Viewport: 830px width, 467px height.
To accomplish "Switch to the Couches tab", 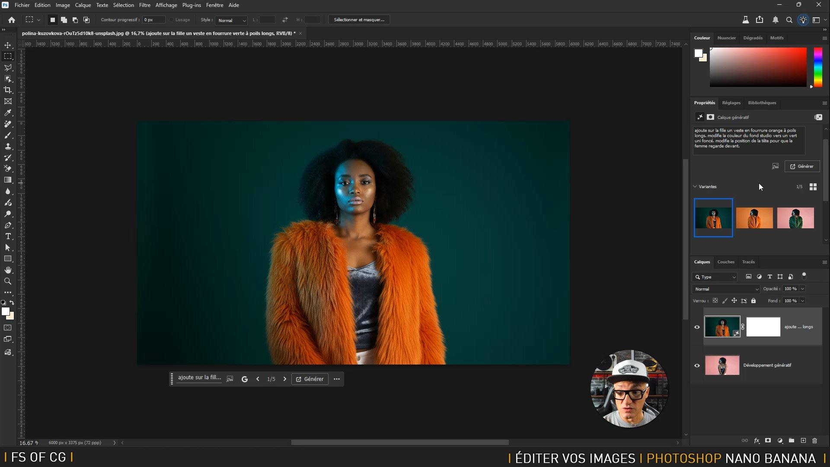I will (x=725, y=262).
